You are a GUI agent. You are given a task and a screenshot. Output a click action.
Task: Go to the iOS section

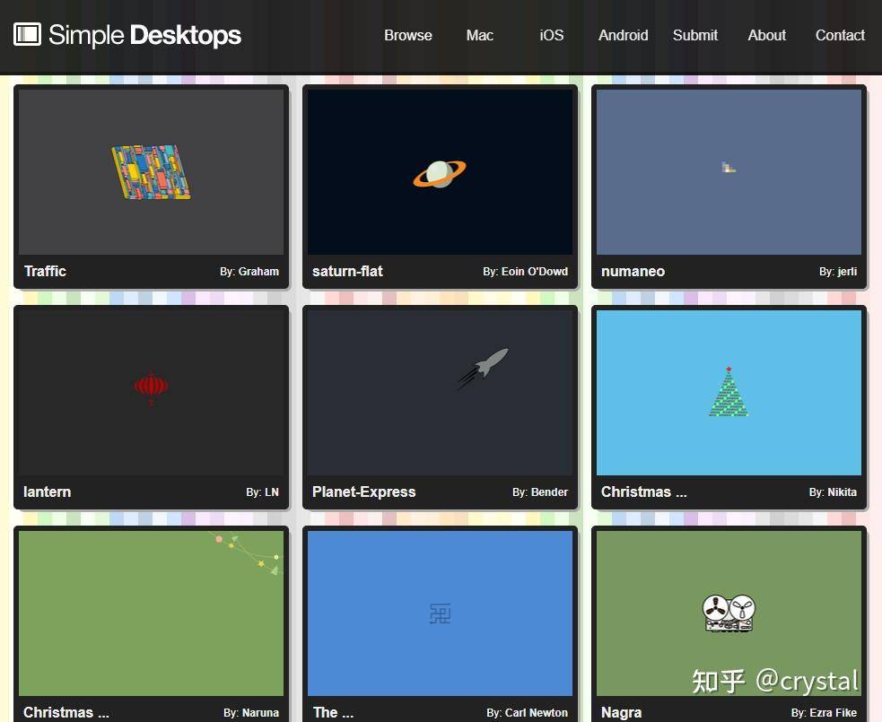tap(551, 35)
